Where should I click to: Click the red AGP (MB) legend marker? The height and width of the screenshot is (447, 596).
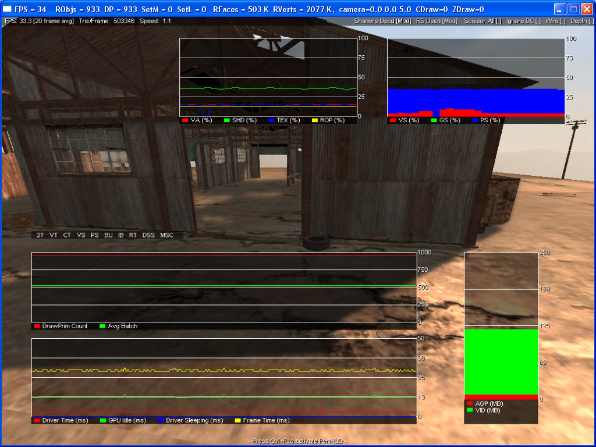469,403
